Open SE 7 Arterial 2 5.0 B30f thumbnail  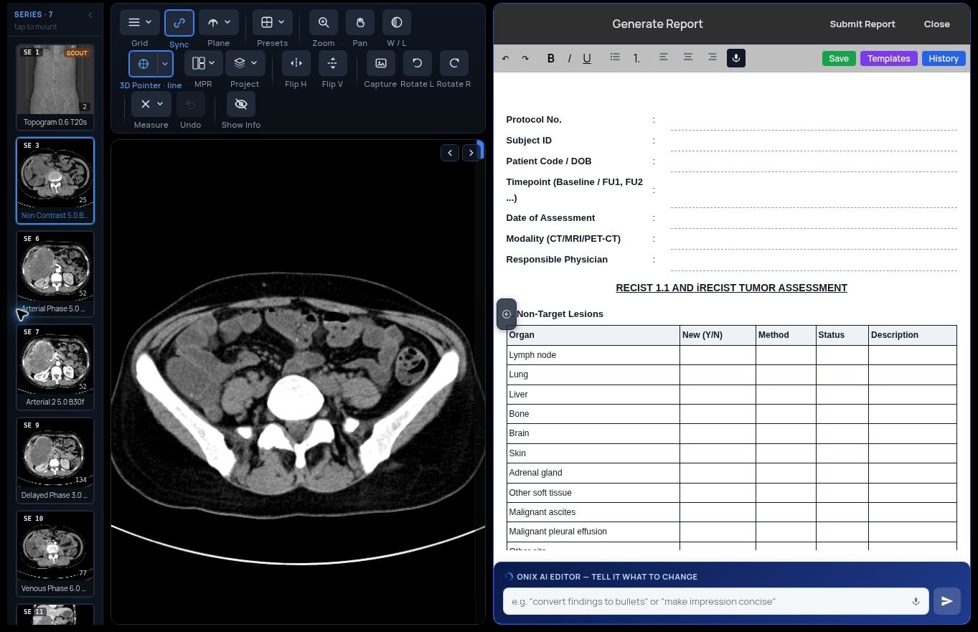[55, 367]
